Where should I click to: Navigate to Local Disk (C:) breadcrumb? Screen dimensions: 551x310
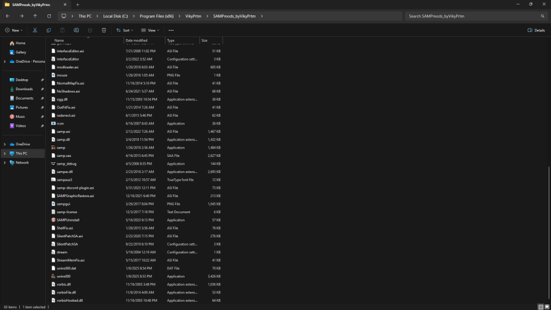click(115, 16)
